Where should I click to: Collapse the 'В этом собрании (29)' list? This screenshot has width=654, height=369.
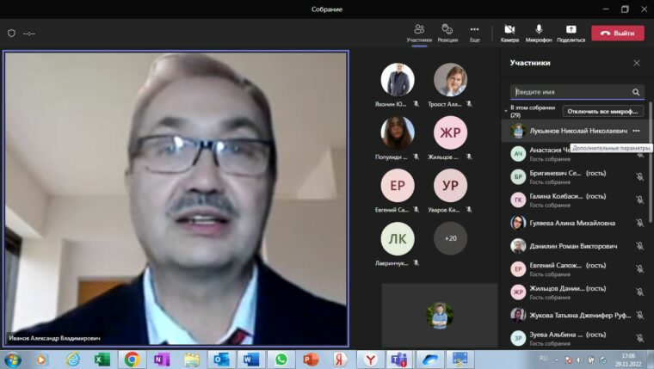506,111
